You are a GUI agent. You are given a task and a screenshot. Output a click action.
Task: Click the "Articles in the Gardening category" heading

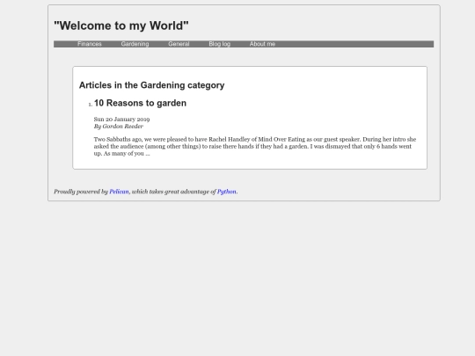click(x=152, y=85)
